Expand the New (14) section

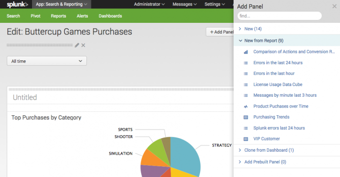(x=287, y=29)
